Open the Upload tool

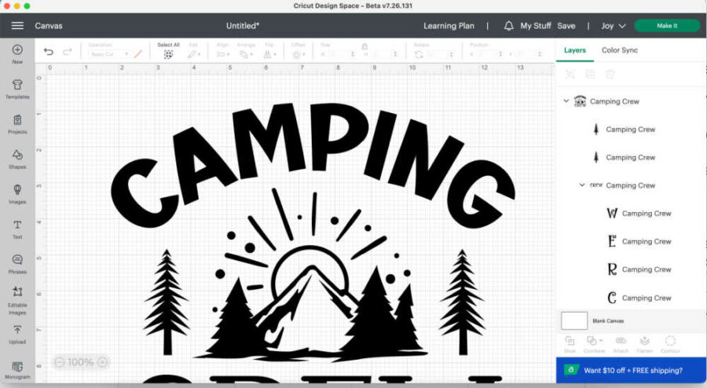pos(17,334)
